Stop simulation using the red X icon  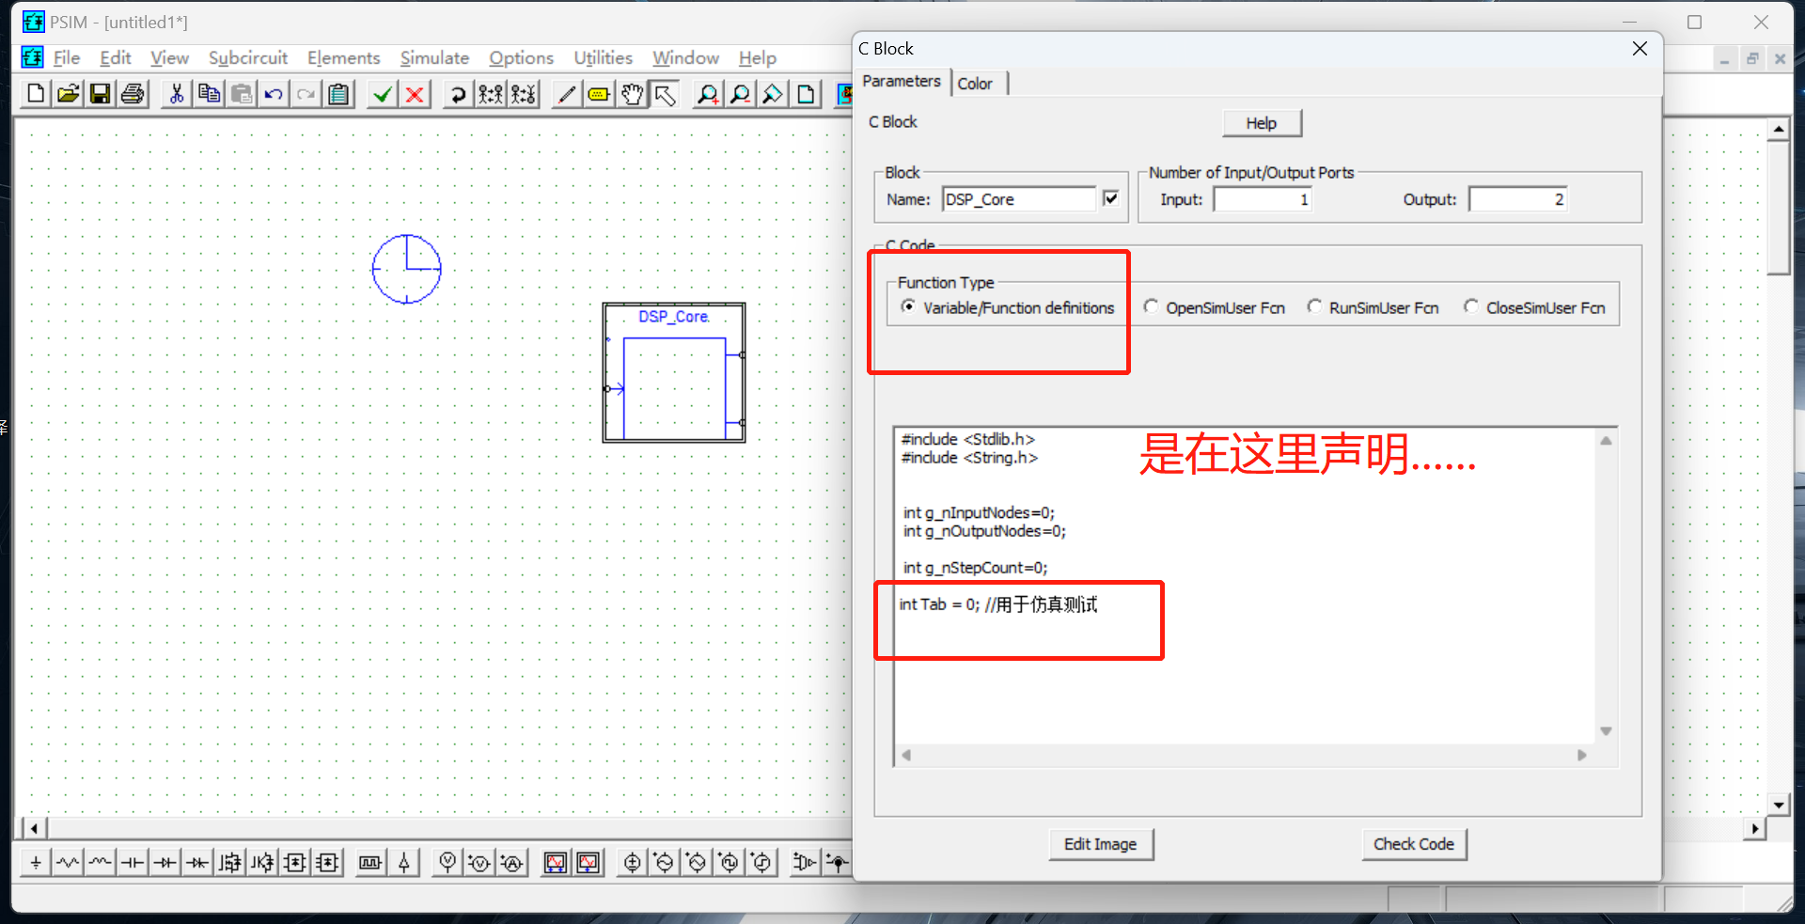[414, 94]
